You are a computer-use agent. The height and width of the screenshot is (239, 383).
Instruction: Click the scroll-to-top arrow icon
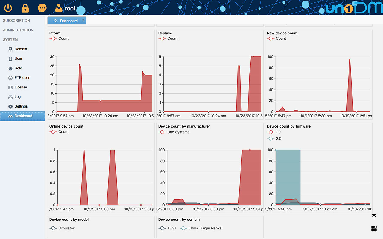[374, 217]
